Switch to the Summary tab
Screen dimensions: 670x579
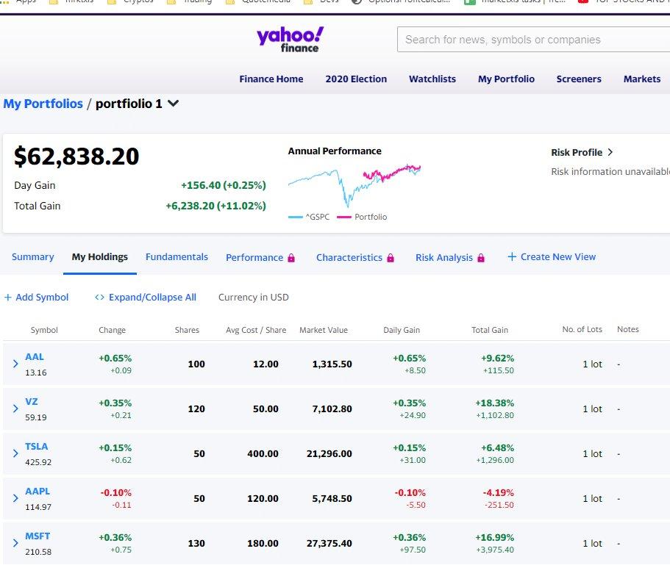(x=32, y=257)
